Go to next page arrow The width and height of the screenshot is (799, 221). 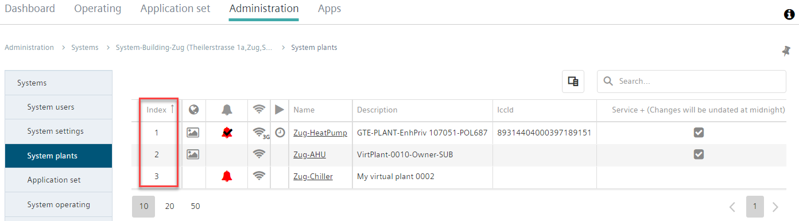point(775,207)
